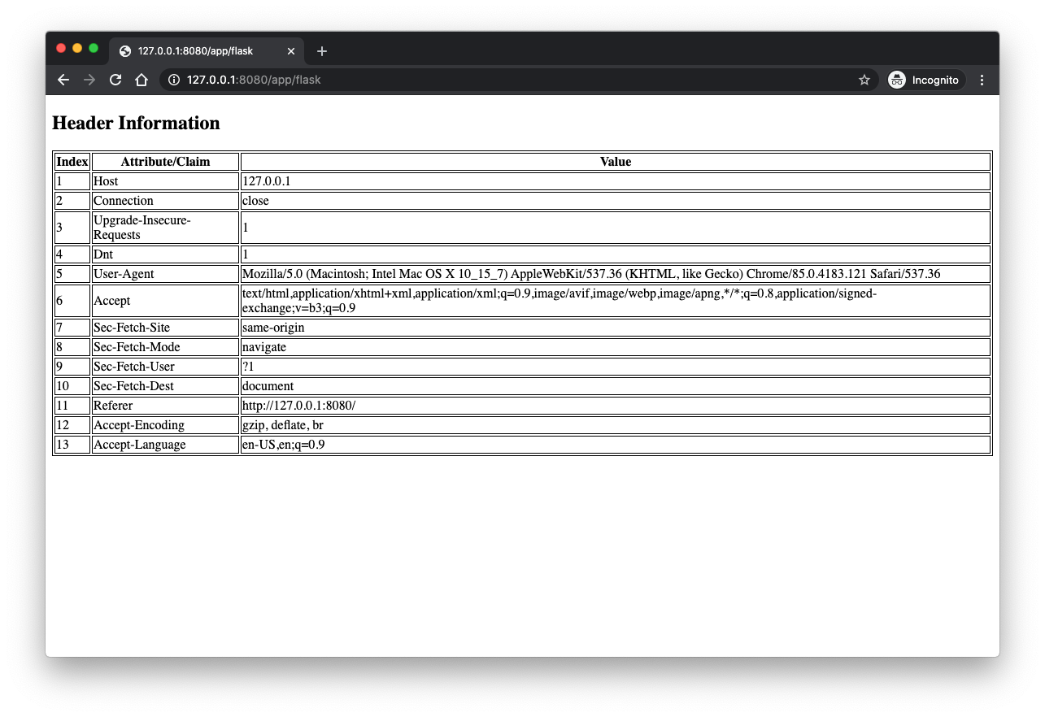Open Chrome's three-dot menu
1045x717 pixels.
click(x=982, y=80)
